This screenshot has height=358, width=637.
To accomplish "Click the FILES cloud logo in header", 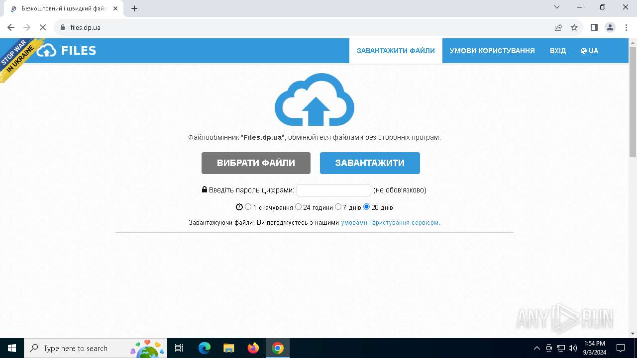I will click(67, 51).
